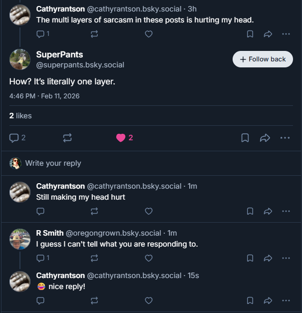
Task: Repost R Smith's reply
Action: (x=94, y=258)
